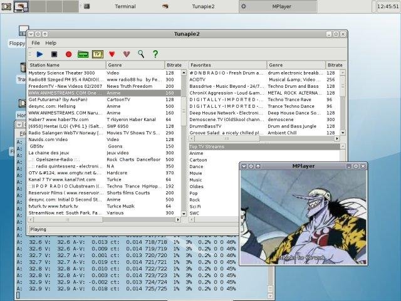The height and width of the screenshot is (301, 401).
Task: Open the File menu
Action: [x=36, y=43]
